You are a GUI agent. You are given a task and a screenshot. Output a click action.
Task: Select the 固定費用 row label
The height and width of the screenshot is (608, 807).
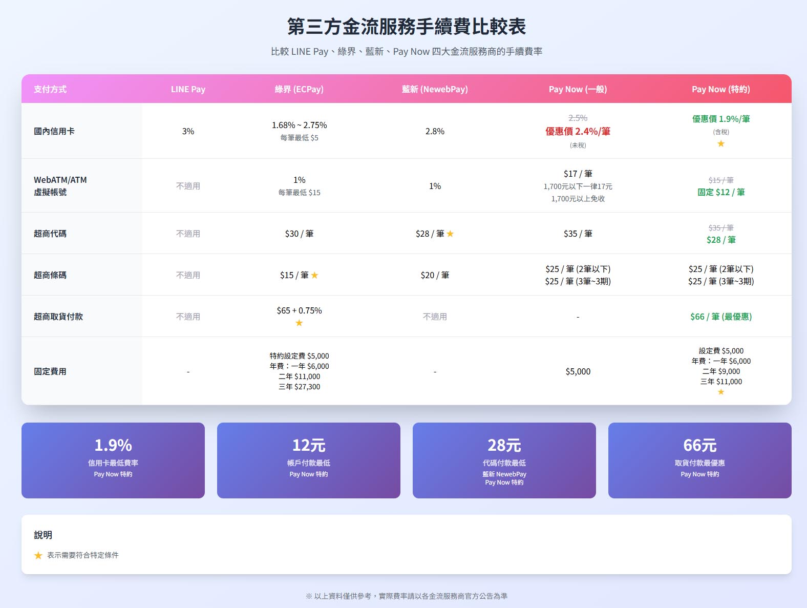pyautogui.click(x=50, y=371)
